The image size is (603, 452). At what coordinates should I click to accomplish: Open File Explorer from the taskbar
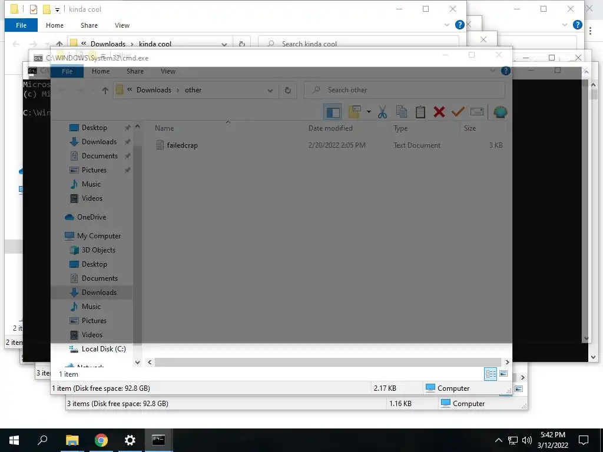pyautogui.click(x=72, y=440)
